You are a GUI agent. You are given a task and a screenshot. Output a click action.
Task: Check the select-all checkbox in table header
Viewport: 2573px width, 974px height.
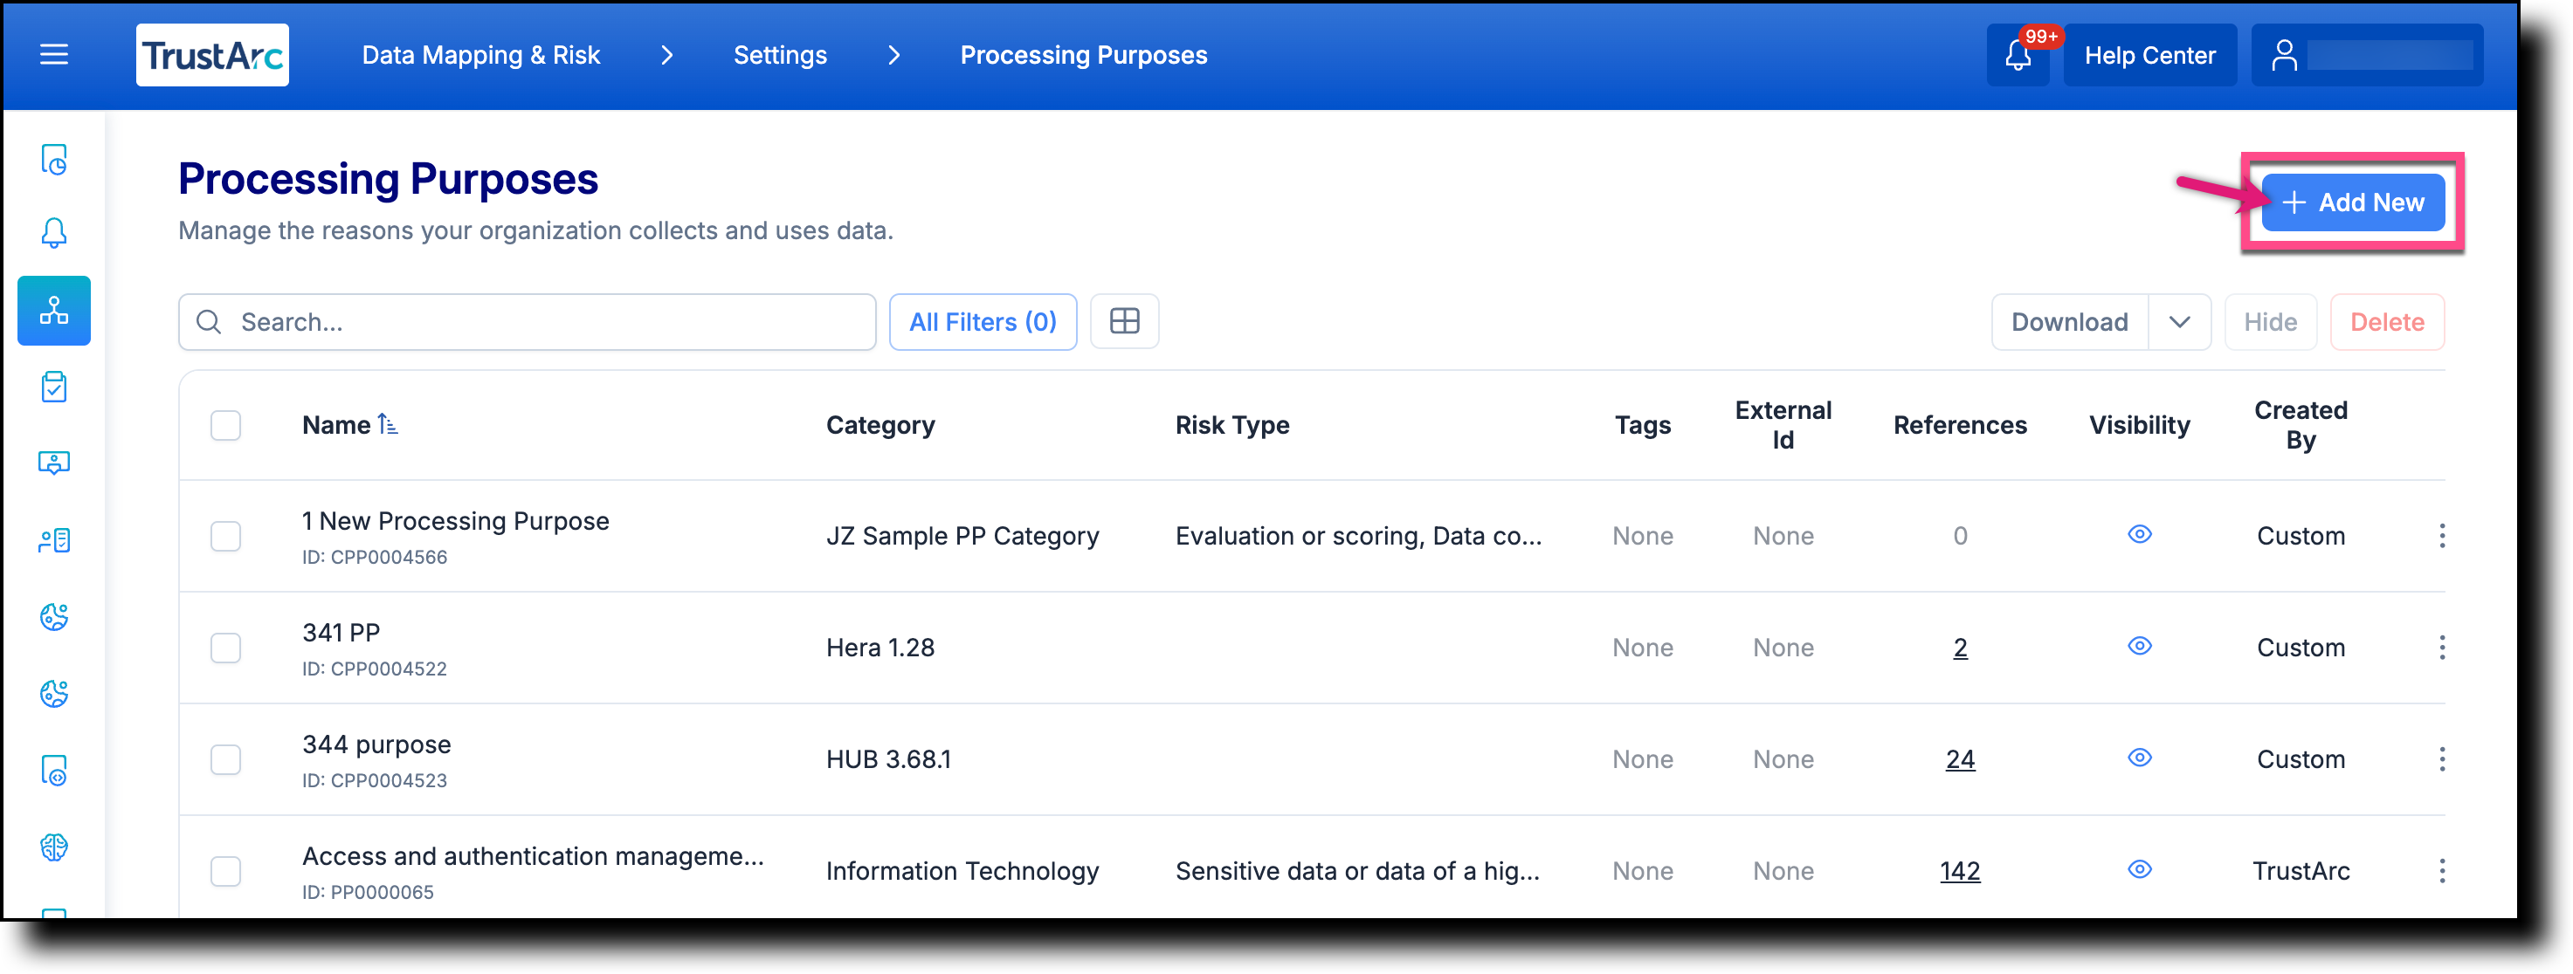[x=225, y=425]
